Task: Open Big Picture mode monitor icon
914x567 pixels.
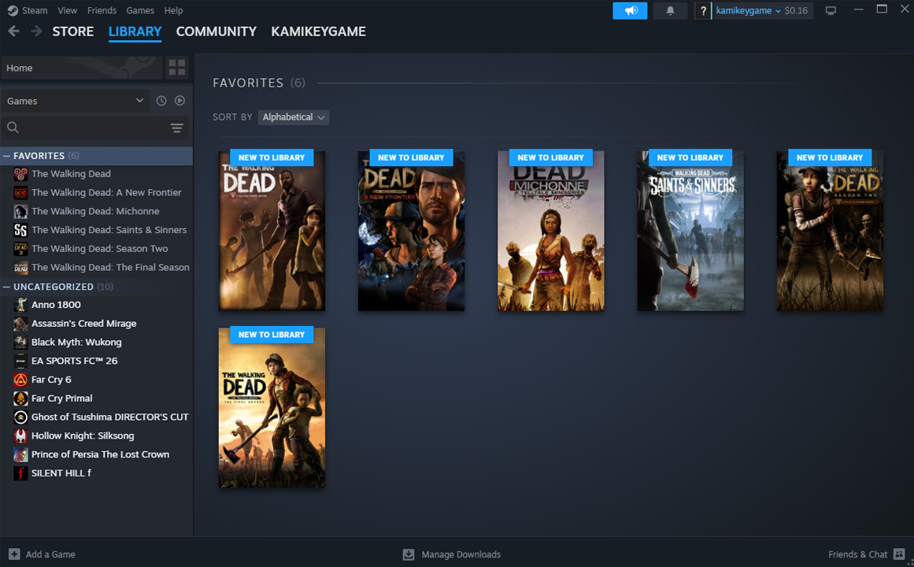Action: [831, 11]
